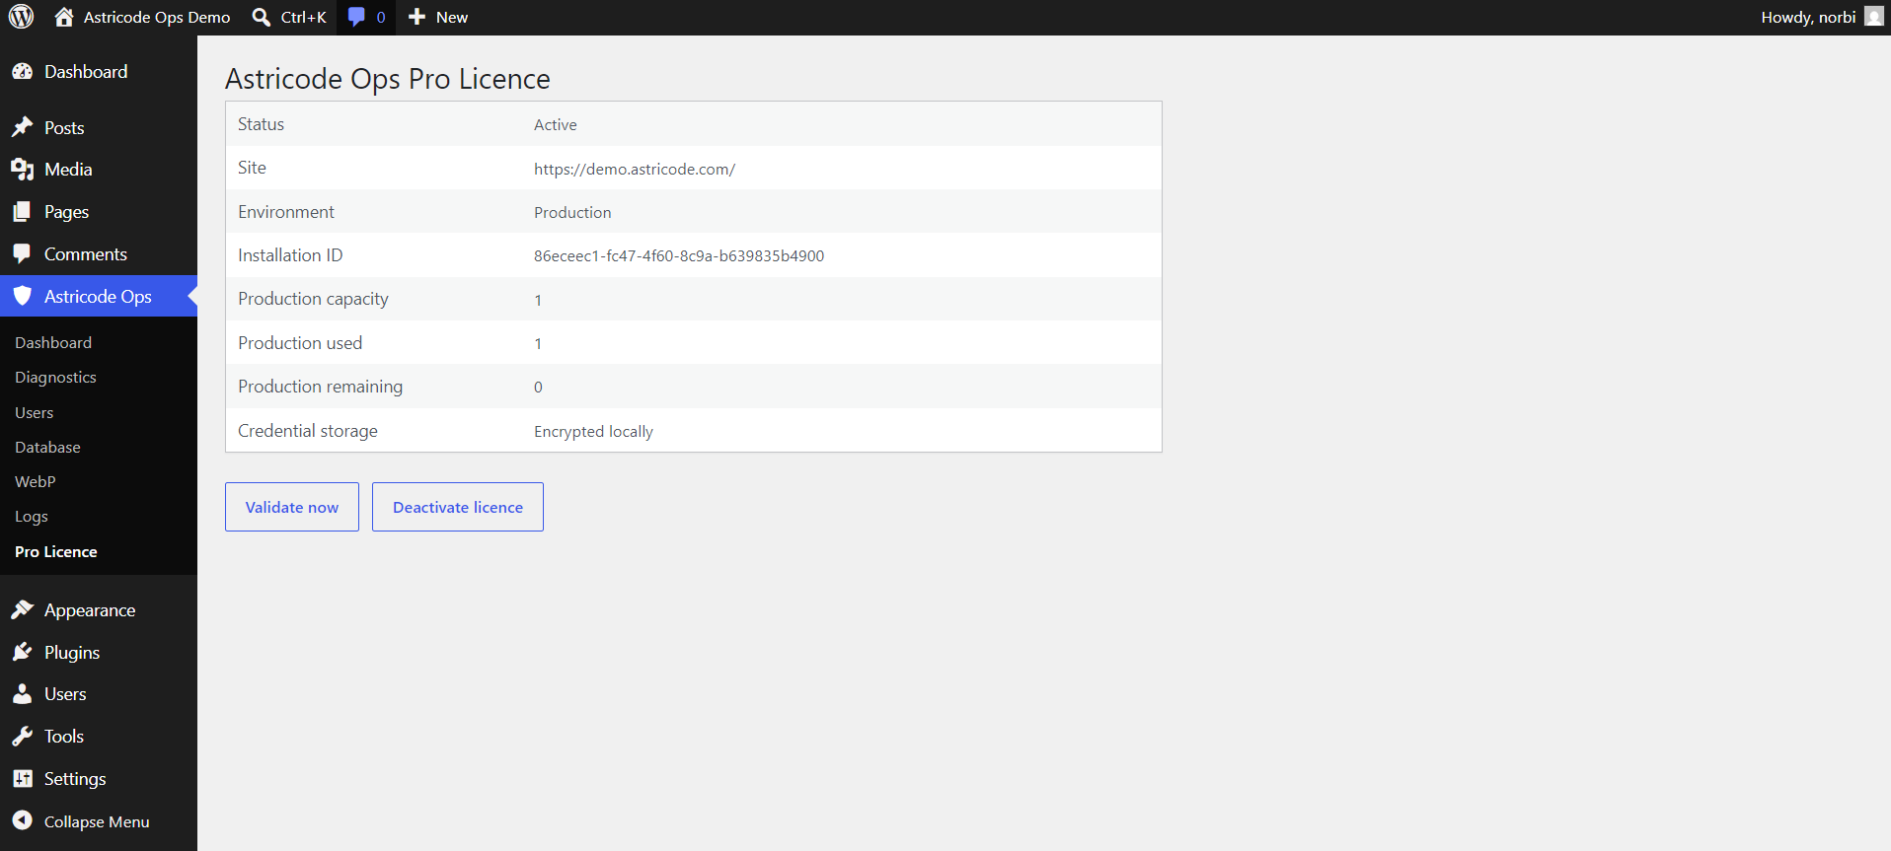Click the Ctrl+K shortcut label
This screenshot has height=851, width=1891.
(x=303, y=17)
